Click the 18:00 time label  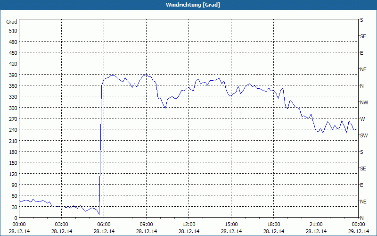274,225
